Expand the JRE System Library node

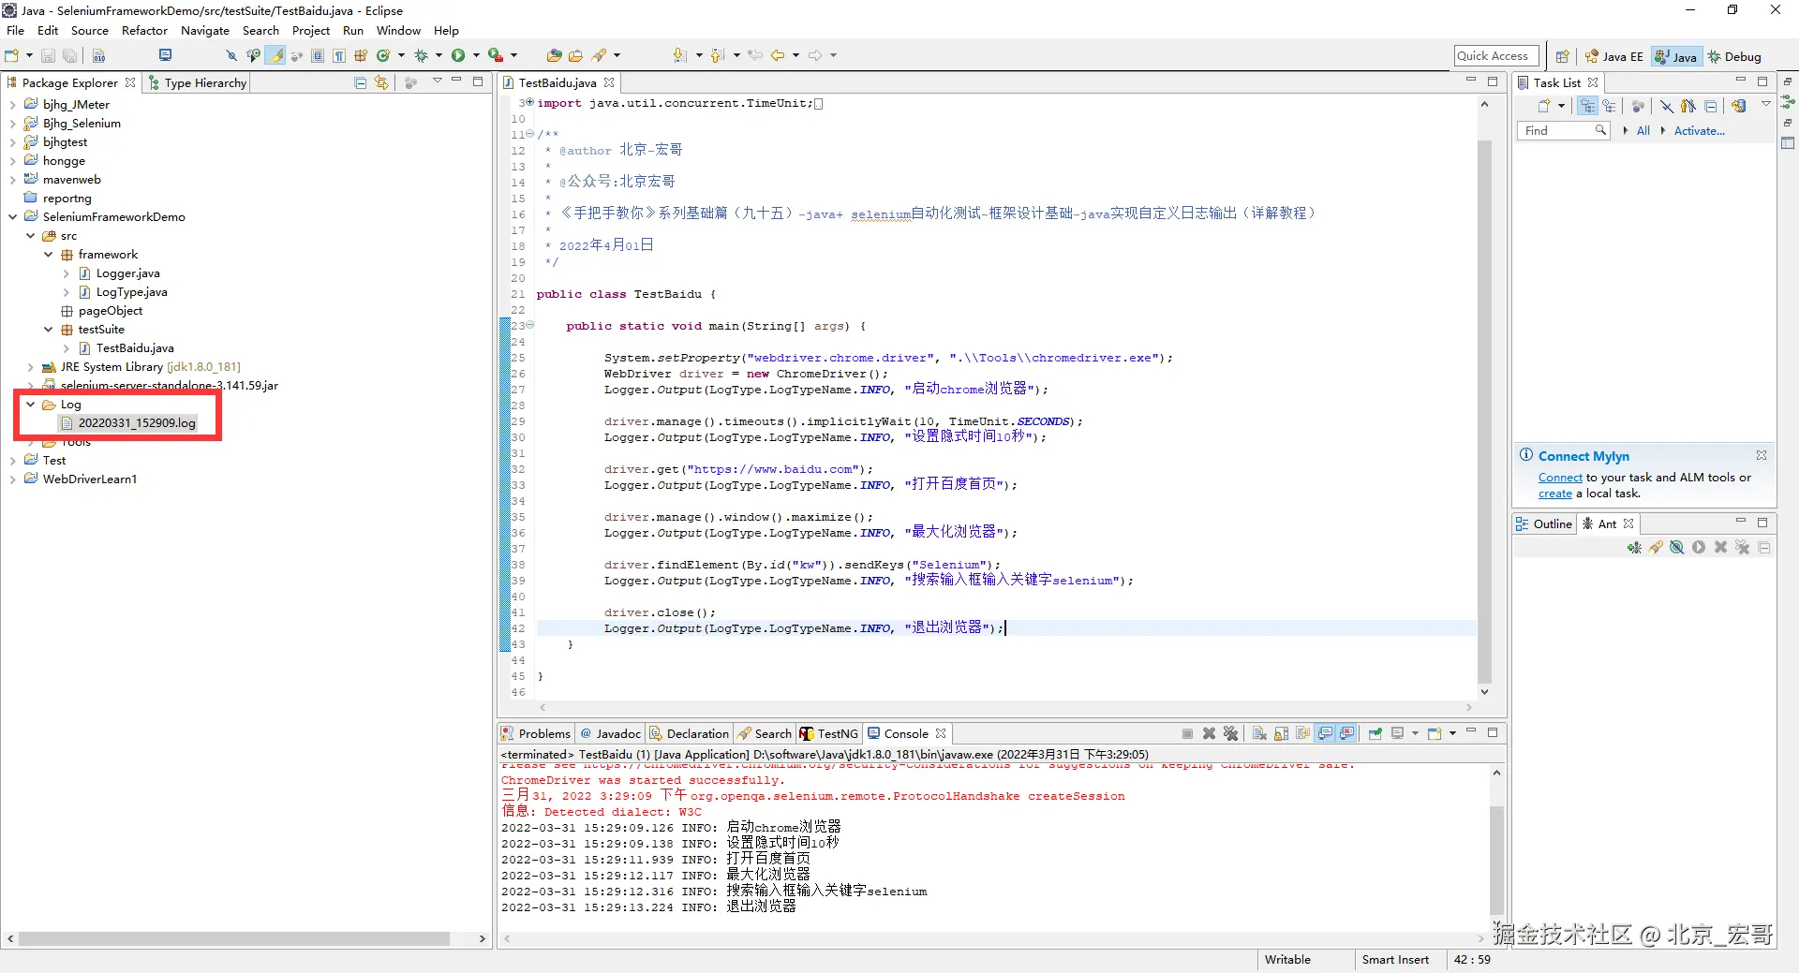pos(31,367)
